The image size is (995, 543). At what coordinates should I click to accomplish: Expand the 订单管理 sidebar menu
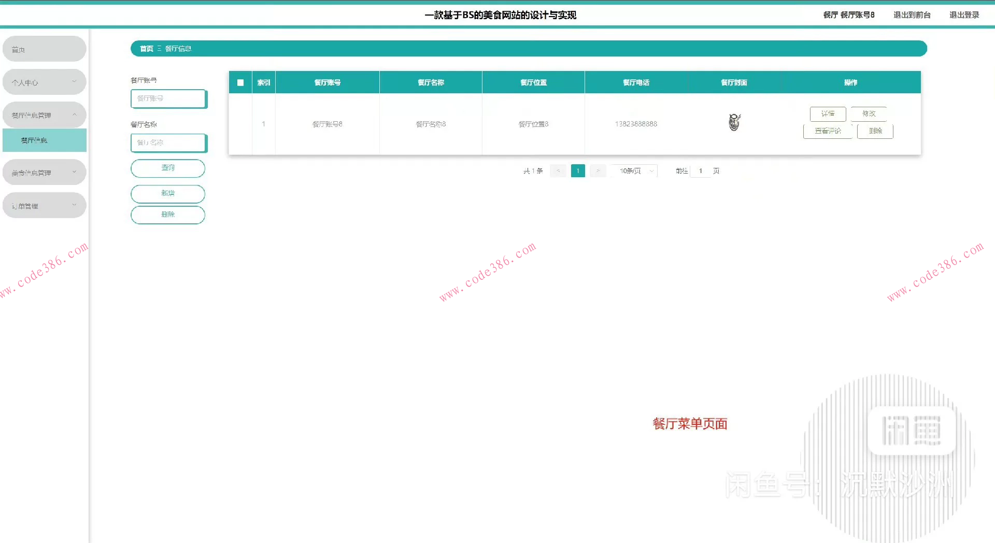click(44, 205)
